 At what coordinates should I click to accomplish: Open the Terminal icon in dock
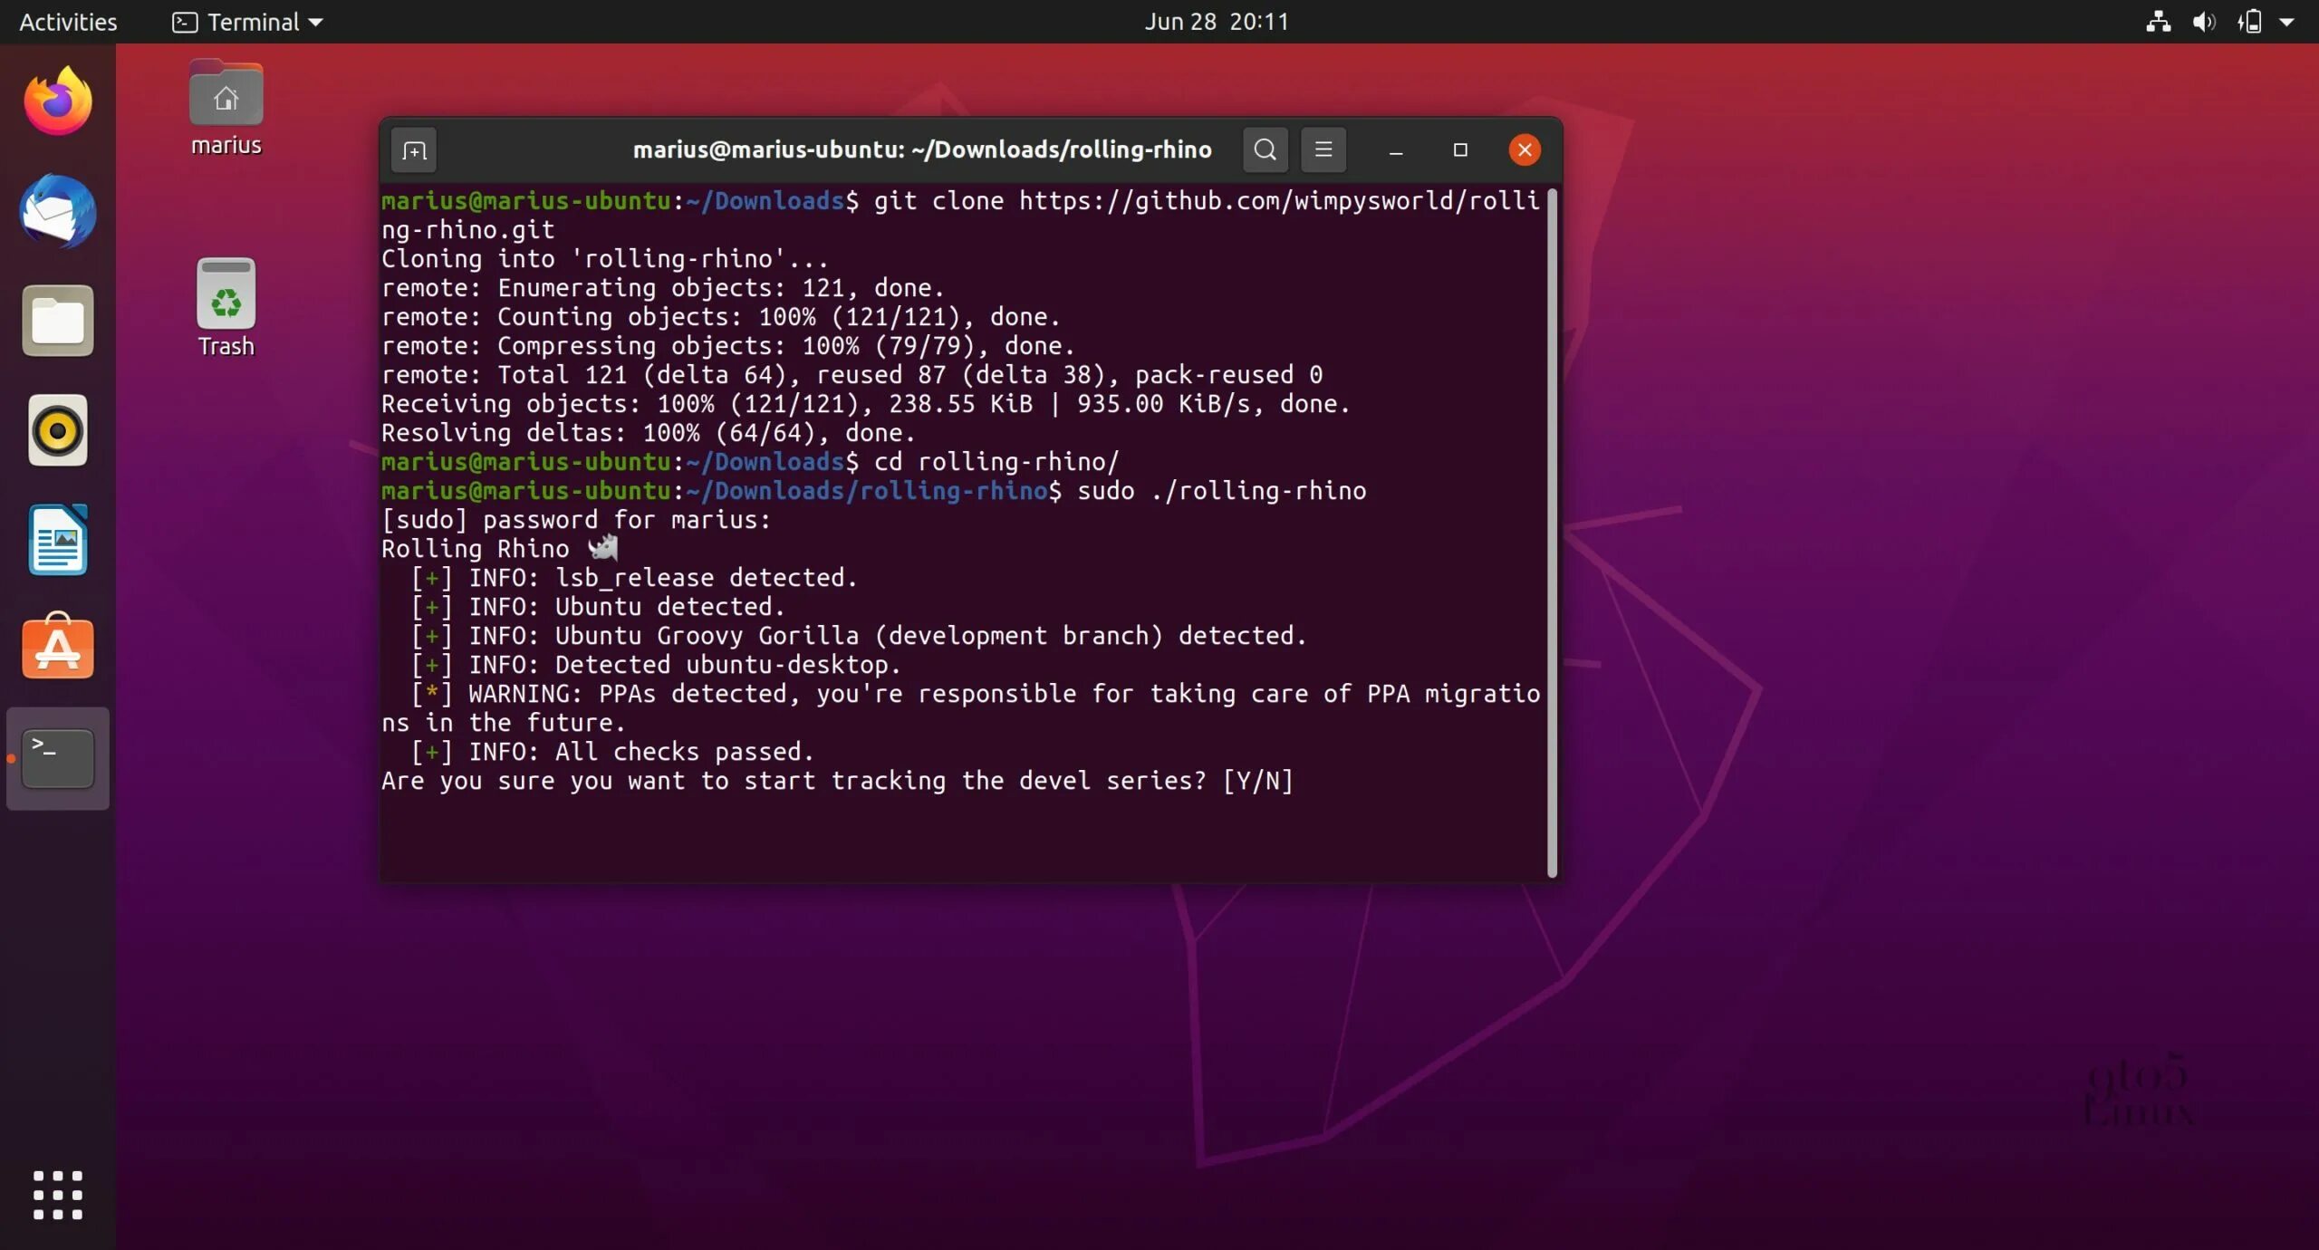coord(57,755)
